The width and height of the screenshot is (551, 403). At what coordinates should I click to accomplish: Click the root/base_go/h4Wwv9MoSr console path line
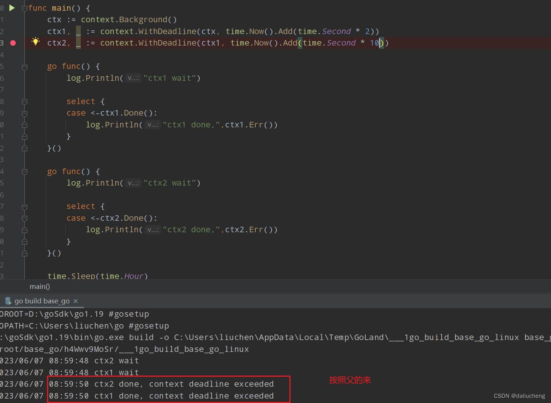(125, 349)
